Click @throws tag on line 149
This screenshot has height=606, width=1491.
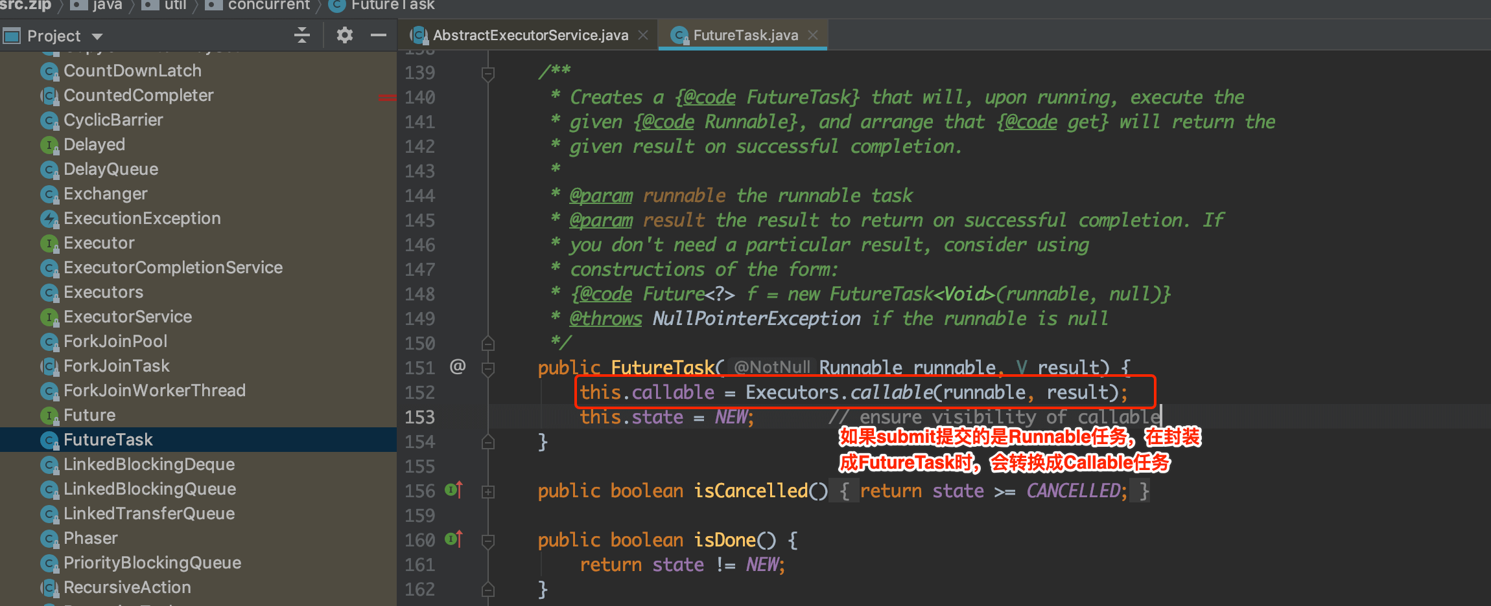click(x=605, y=319)
